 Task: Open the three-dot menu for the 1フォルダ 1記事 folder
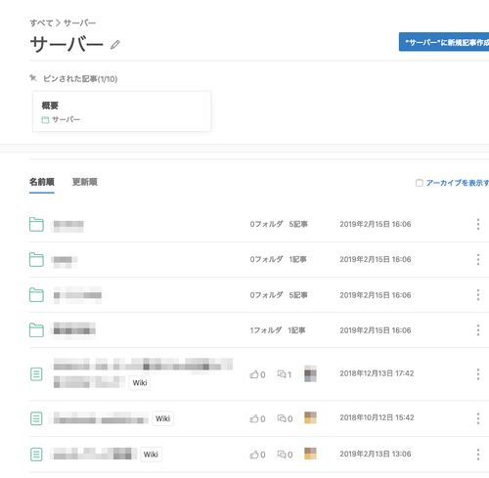pos(478,330)
